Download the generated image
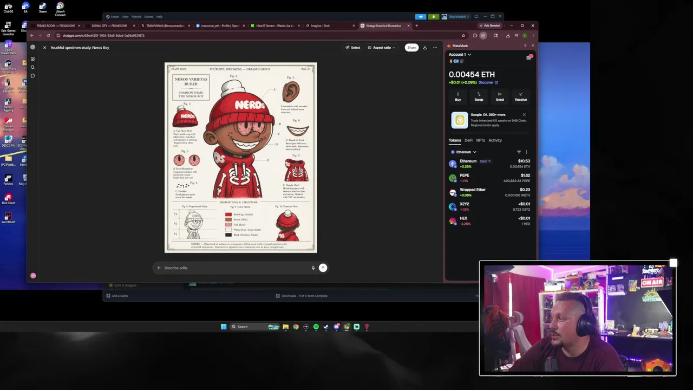This screenshot has height=390, width=693. (425, 48)
